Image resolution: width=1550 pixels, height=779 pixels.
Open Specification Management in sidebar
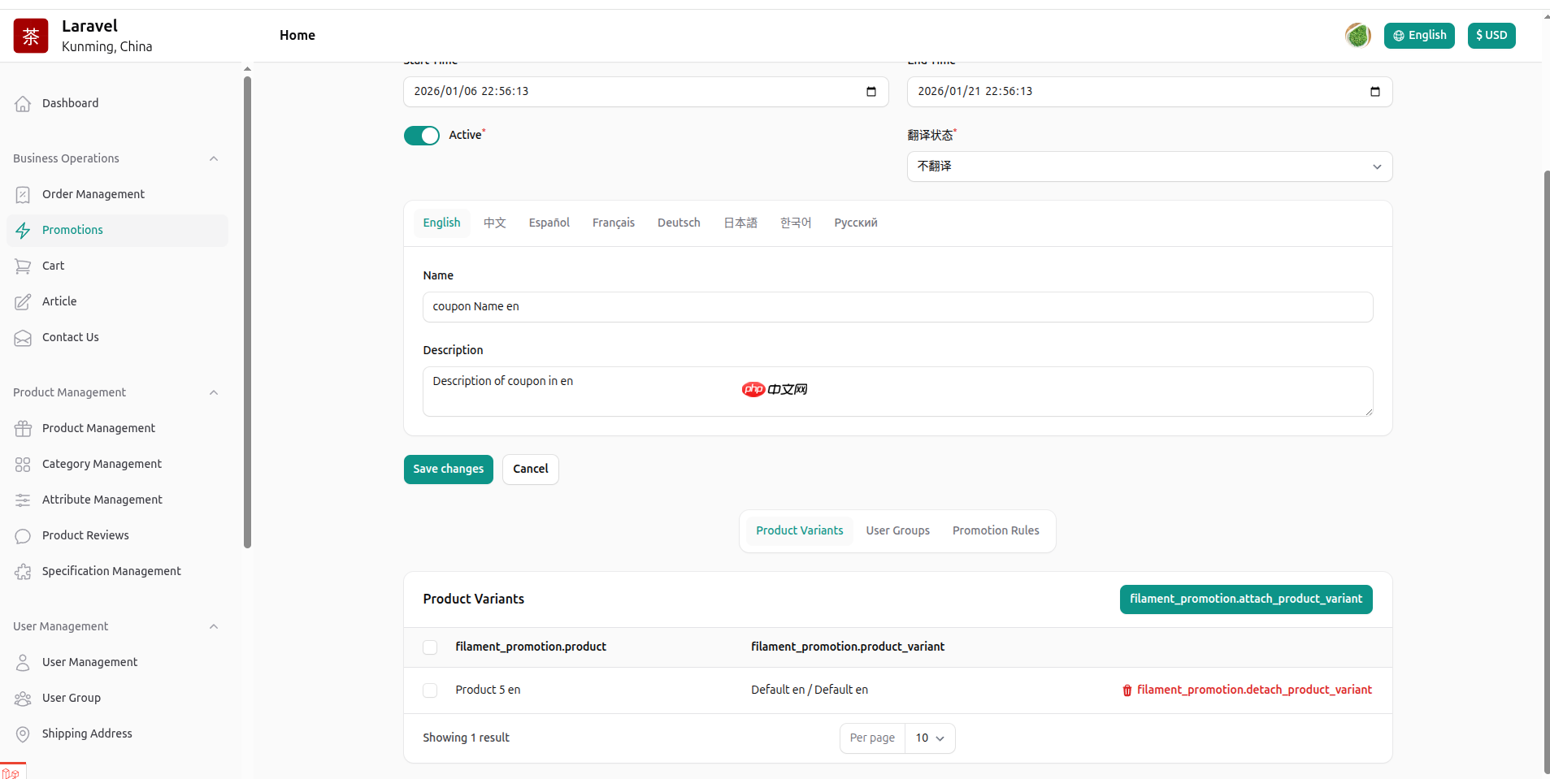click(x=111, y=571)
